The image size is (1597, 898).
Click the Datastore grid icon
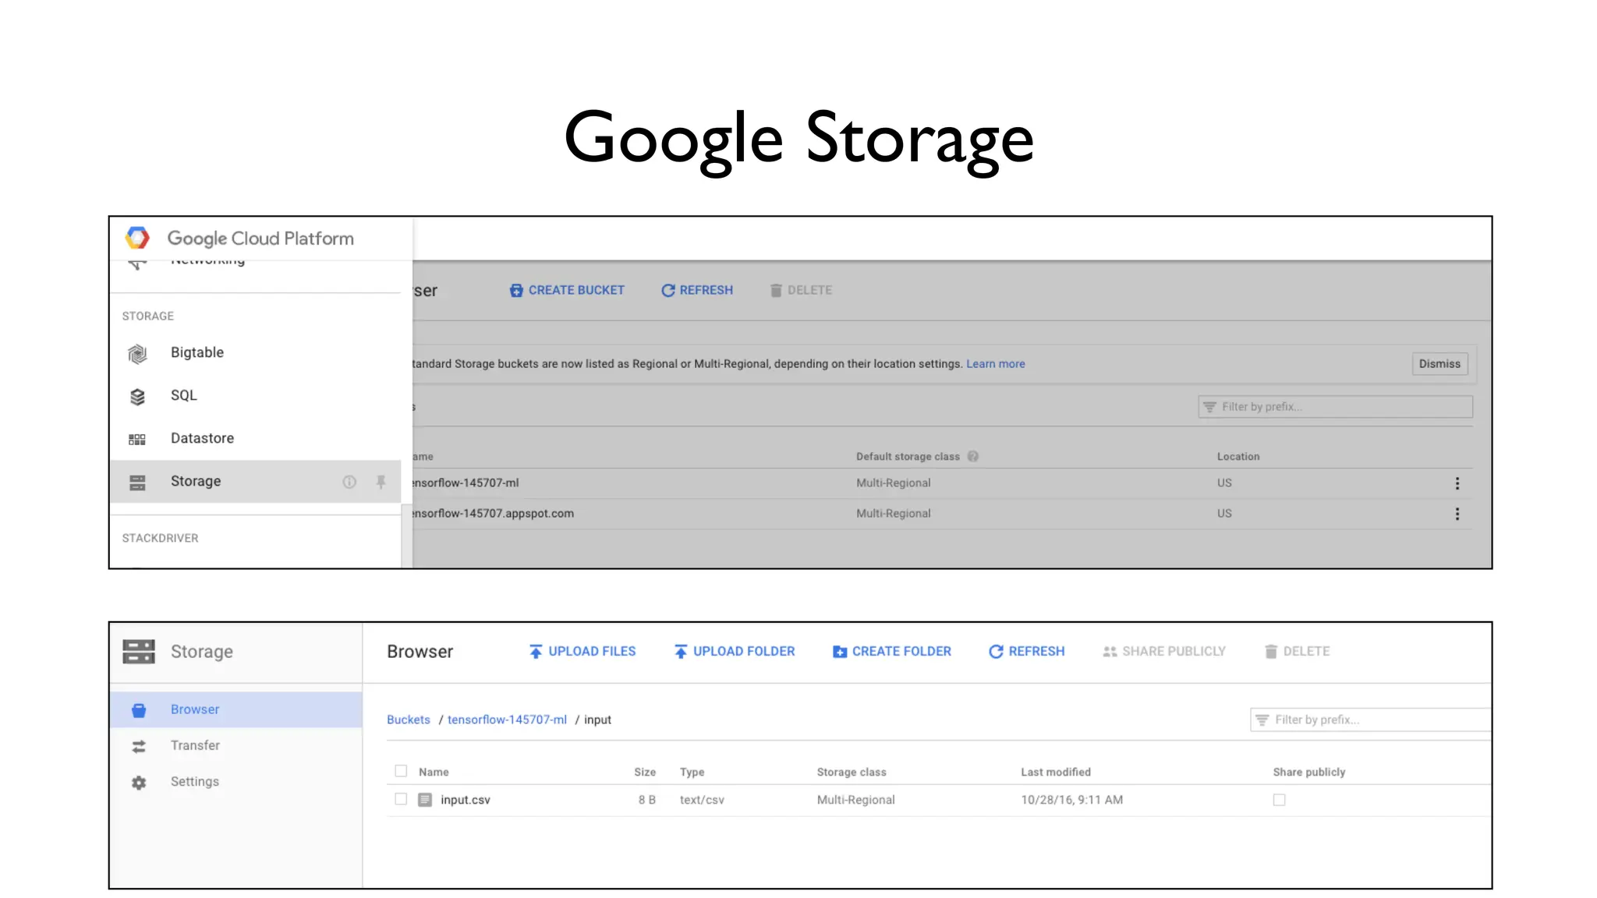click(x=137, y=440)
